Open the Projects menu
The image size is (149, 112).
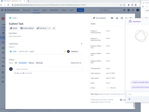click(36, 10)
